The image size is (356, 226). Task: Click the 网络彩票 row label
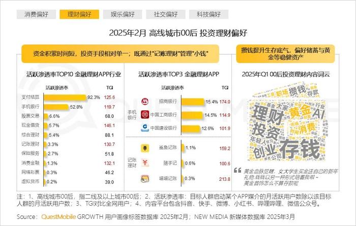coord(31,172)
